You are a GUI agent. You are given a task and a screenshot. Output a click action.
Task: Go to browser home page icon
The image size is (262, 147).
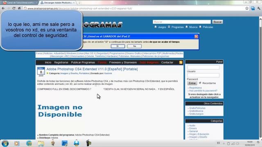click(x=19, y=8)
